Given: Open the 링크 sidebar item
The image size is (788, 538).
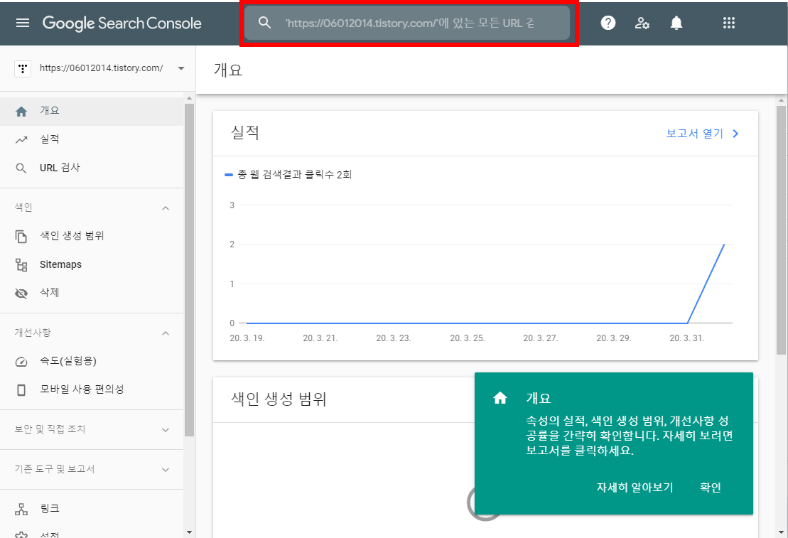Looking at the screenshot, I should [92, 508].
